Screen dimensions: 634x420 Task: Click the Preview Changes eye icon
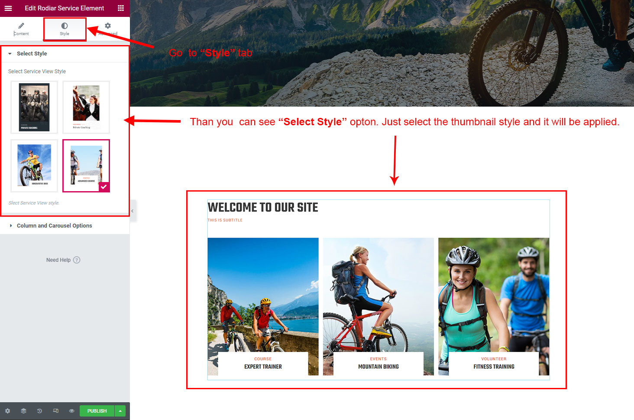71,411
